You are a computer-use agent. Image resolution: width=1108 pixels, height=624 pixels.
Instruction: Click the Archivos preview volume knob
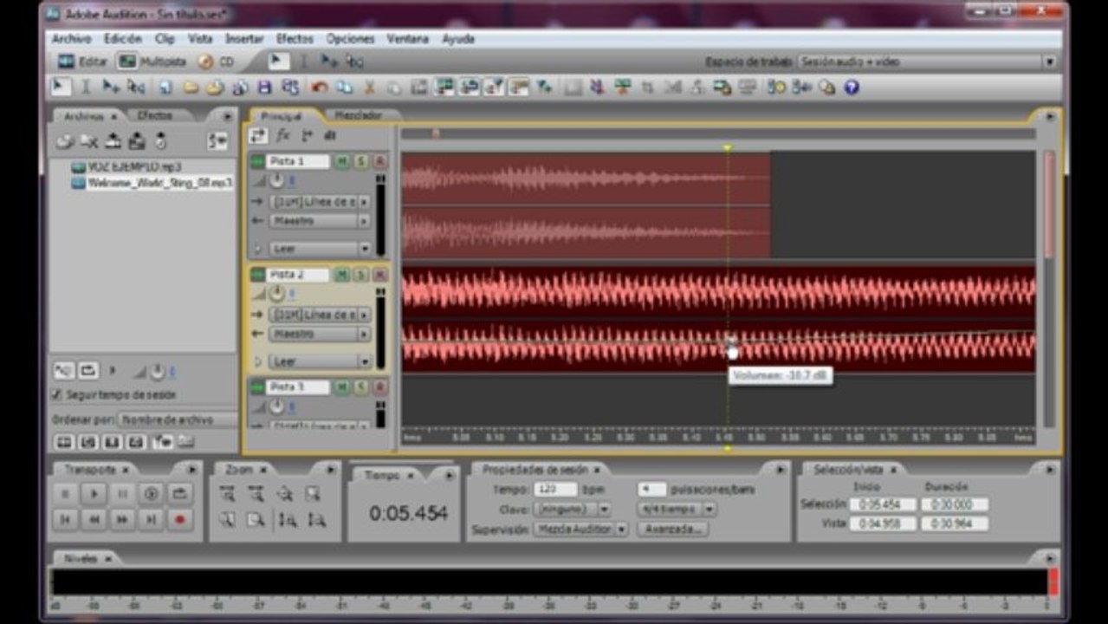click(x=158, y=372)
